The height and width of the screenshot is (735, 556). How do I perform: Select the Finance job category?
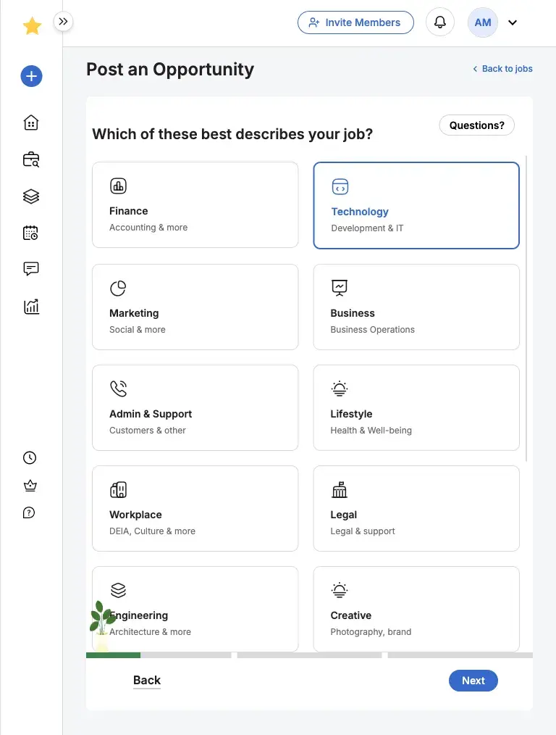click(x=195, y=204)
